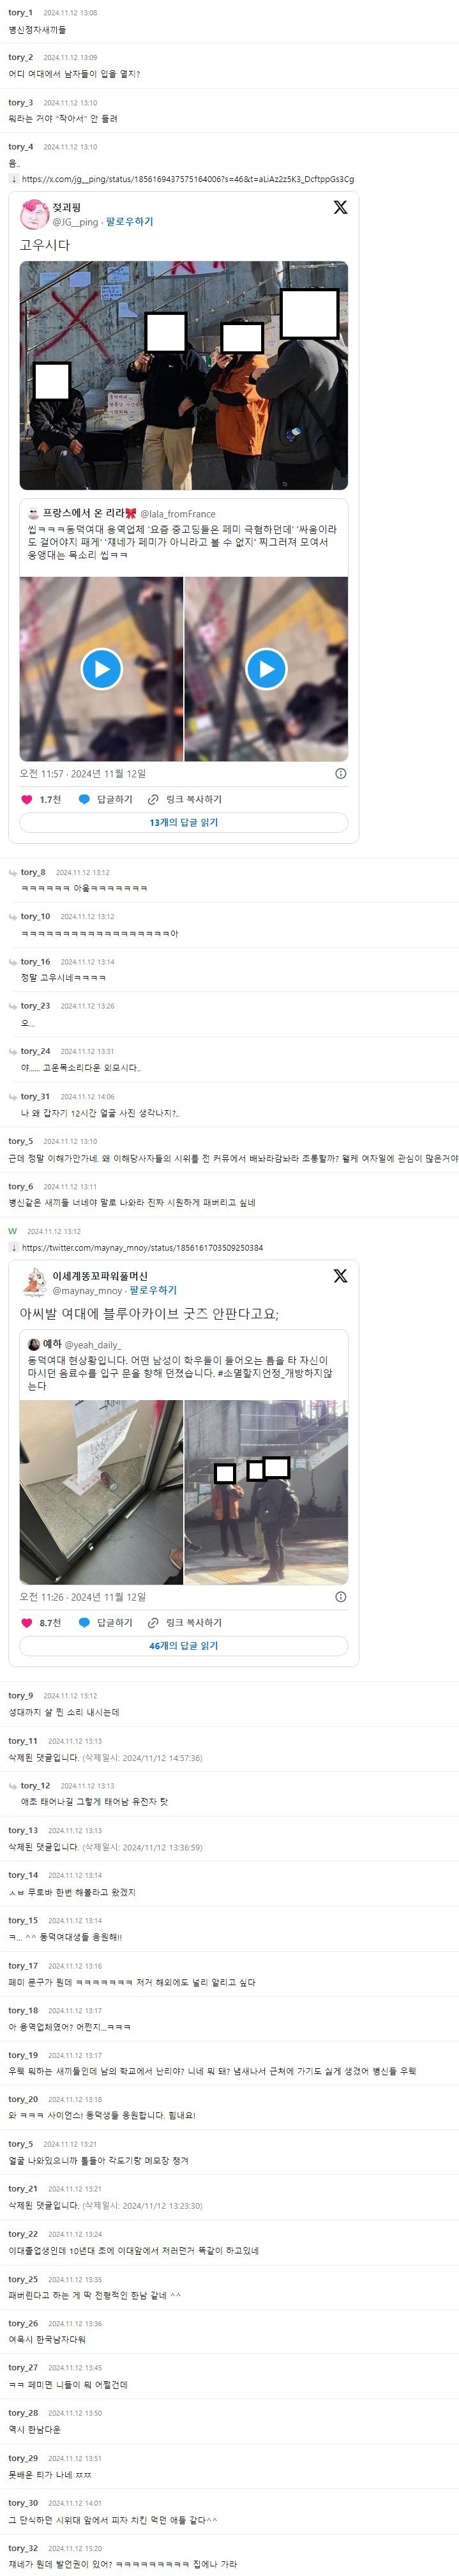Screen dimensions: 459x2576
Task: Follow @JG__ping via 팔로우하기
Action: 129,222
